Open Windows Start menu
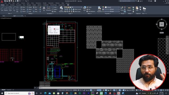Viewport: 169px width, 95px height. pyautogui.click(x=2, y=93)
